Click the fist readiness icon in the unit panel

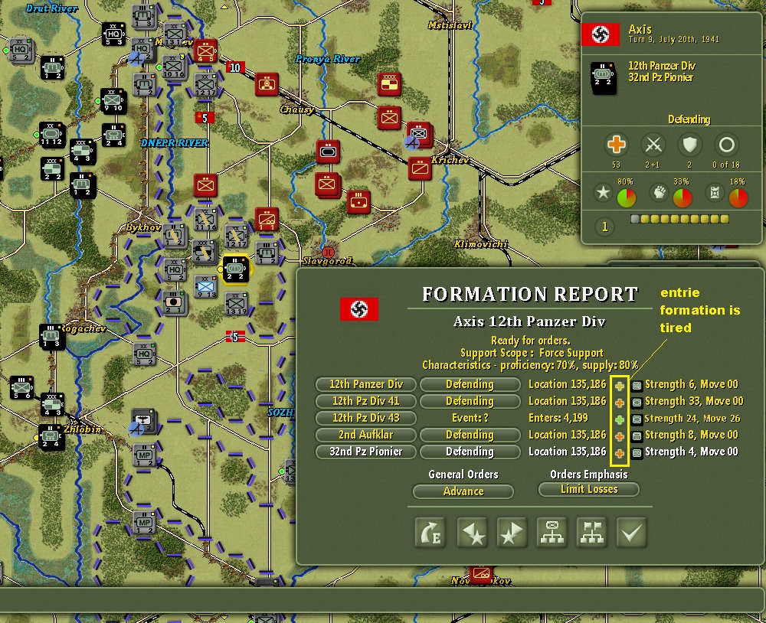point(659,192)
